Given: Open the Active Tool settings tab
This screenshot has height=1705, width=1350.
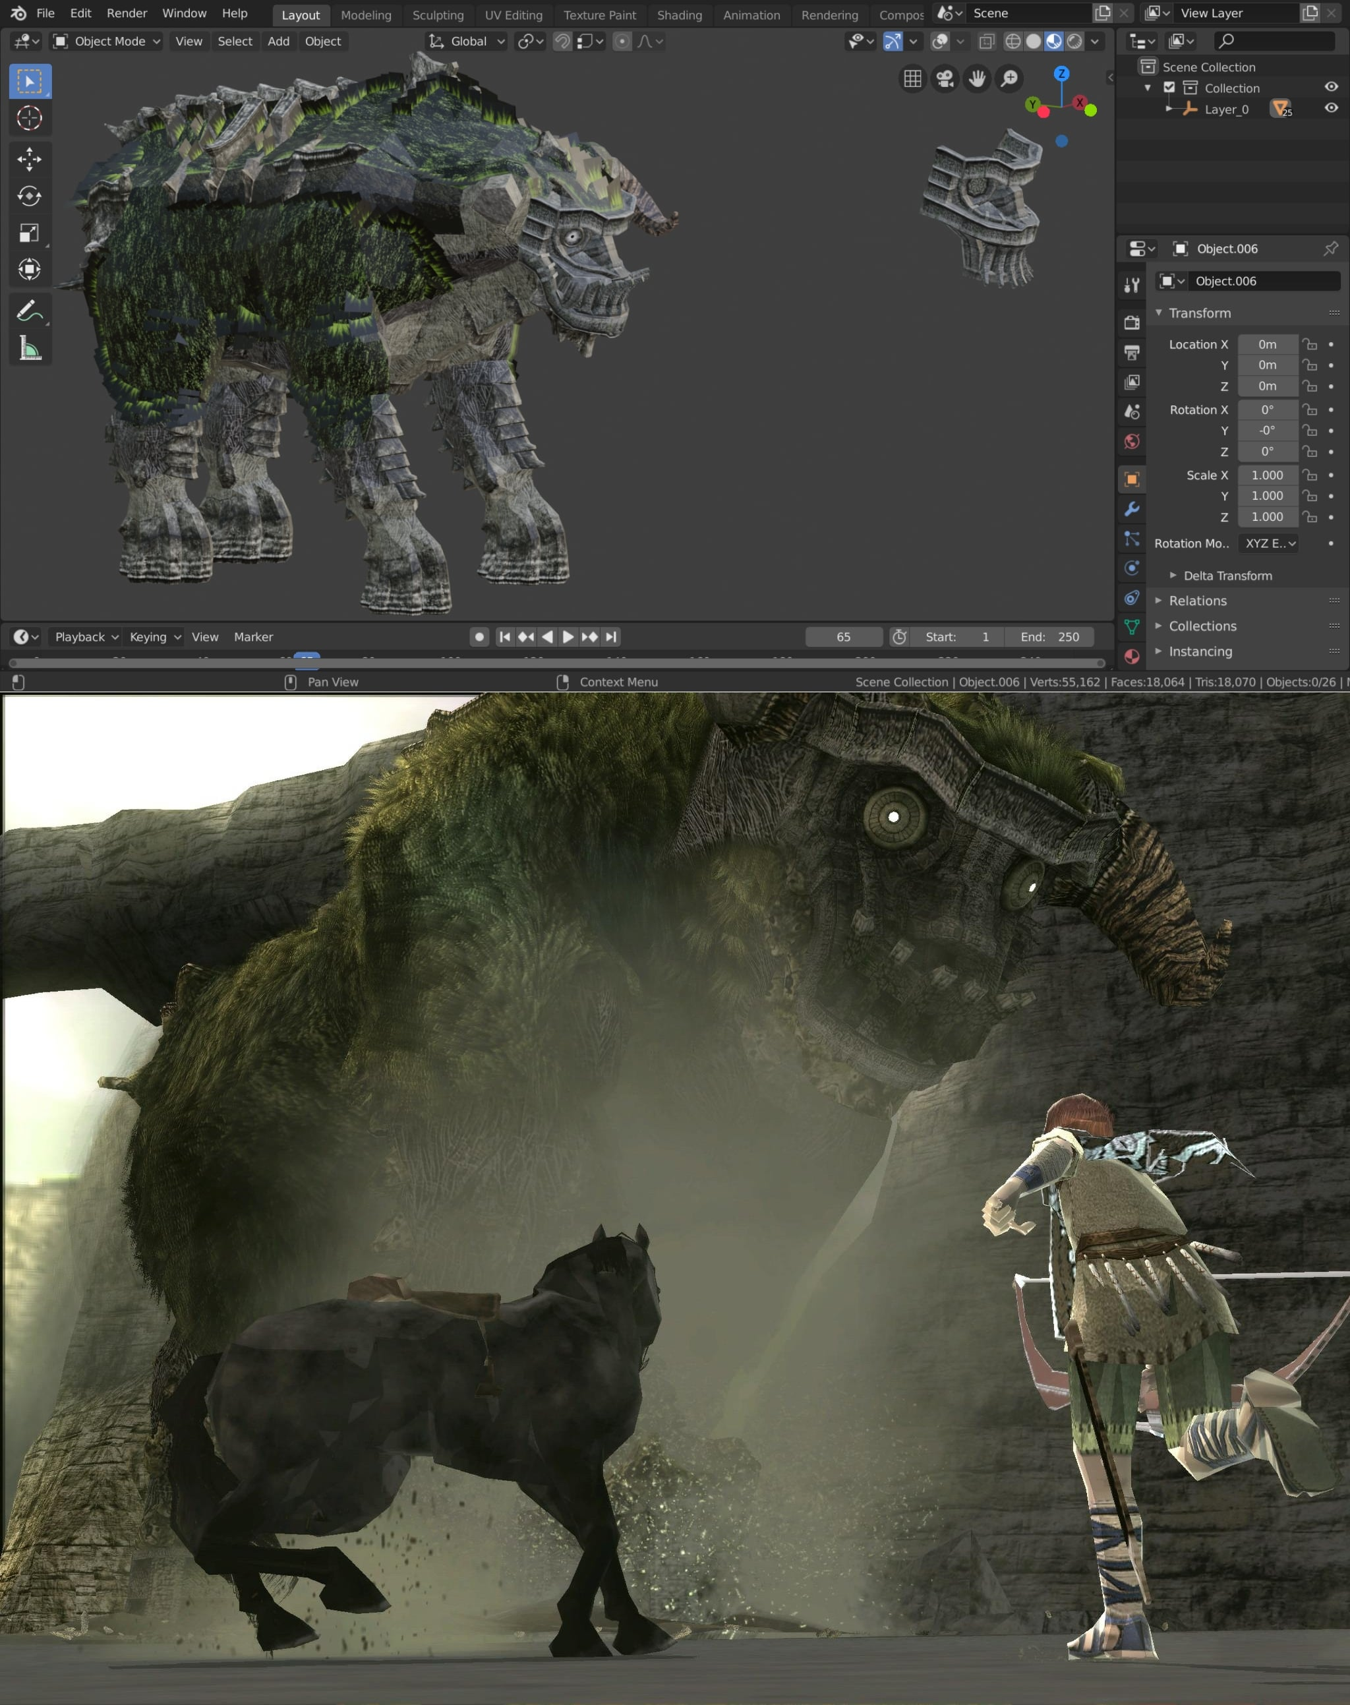Looking at the screenshot, I should pyautogui.click(x=1132, y=285).
